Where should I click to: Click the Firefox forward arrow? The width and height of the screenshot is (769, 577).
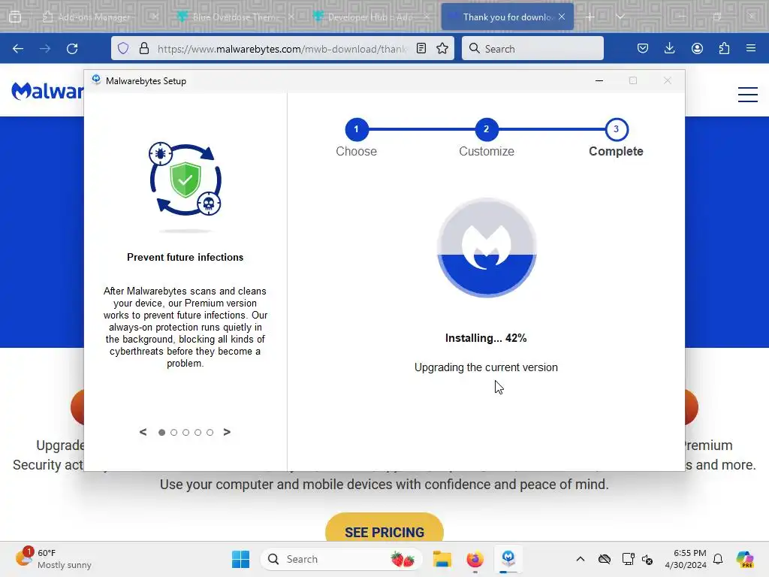[x=44, y=49]
